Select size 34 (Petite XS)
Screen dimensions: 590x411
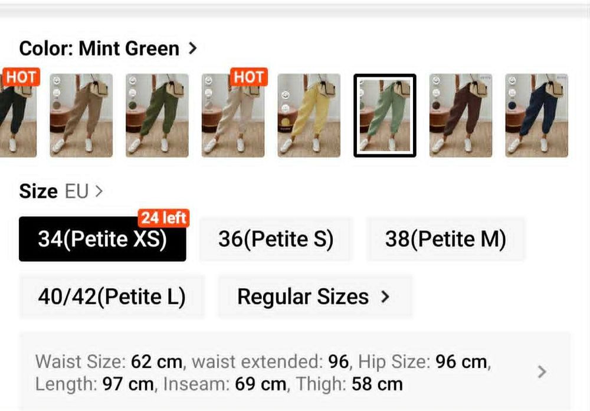point(102,239)
